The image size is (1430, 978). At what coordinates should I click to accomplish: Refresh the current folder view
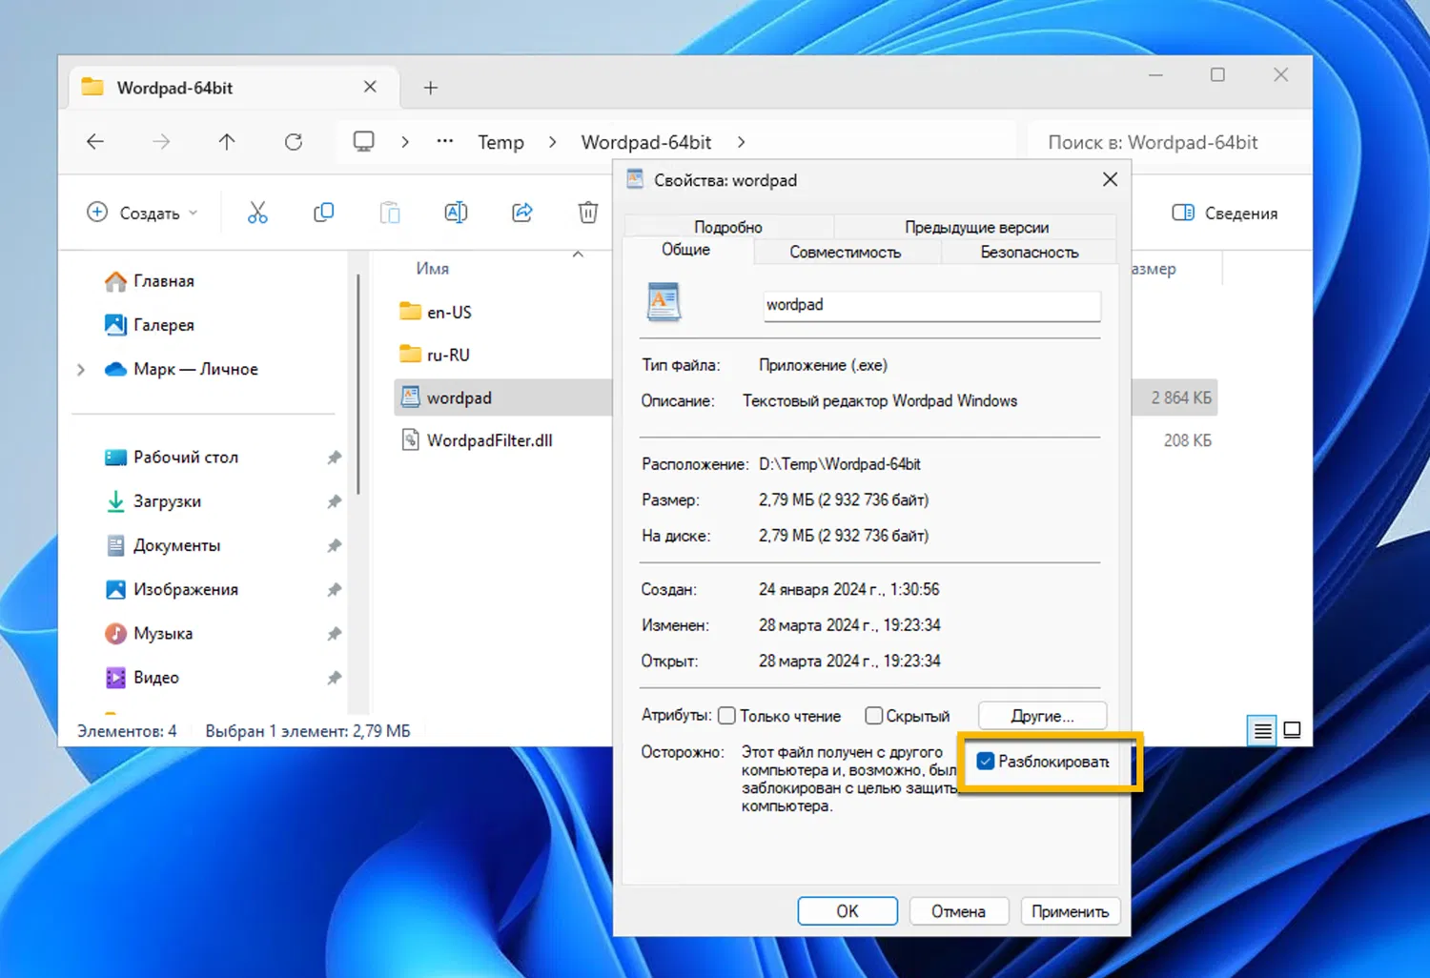294,142
